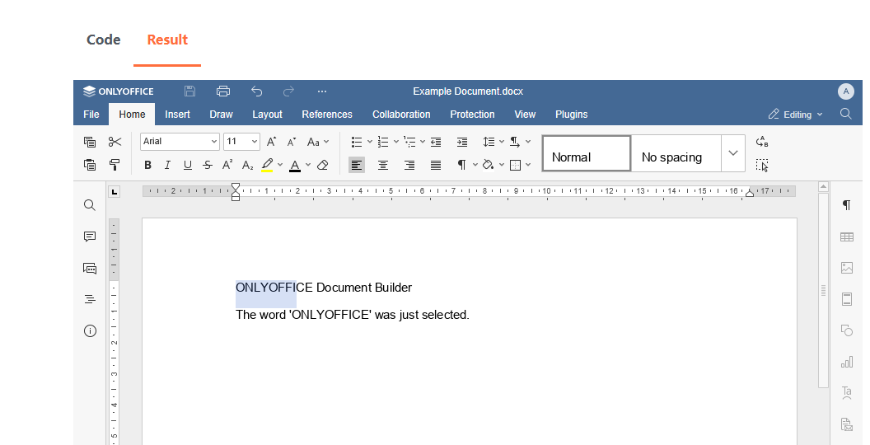Click the search icon in header
870x445 pixels.
[x=845, y=114]
